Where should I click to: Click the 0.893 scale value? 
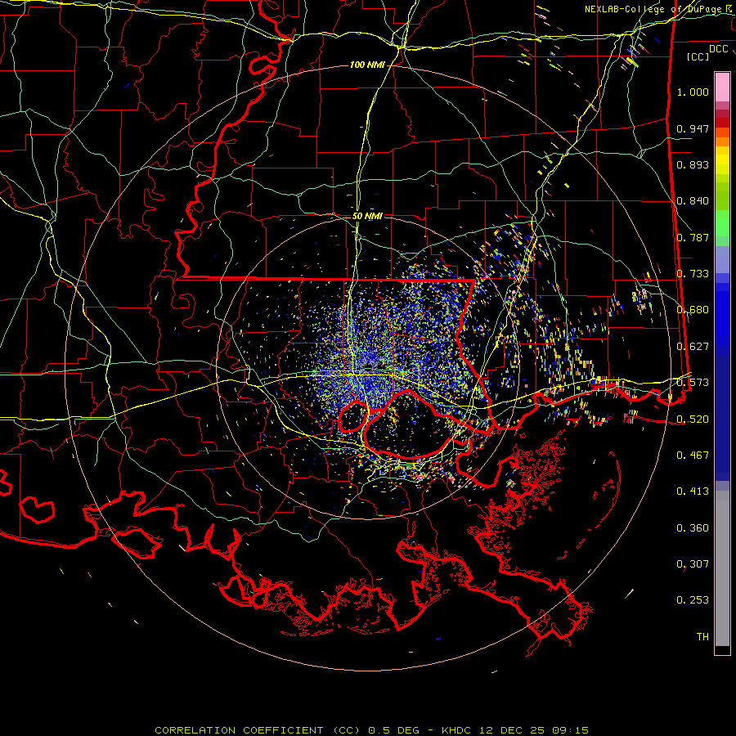pyautogui.click(x=693, y=164)
